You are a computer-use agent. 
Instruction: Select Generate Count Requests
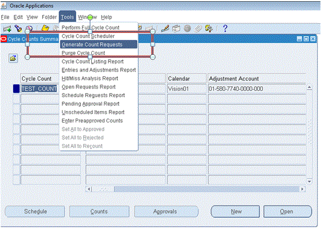pyautogui.click(x=99, y=45)
